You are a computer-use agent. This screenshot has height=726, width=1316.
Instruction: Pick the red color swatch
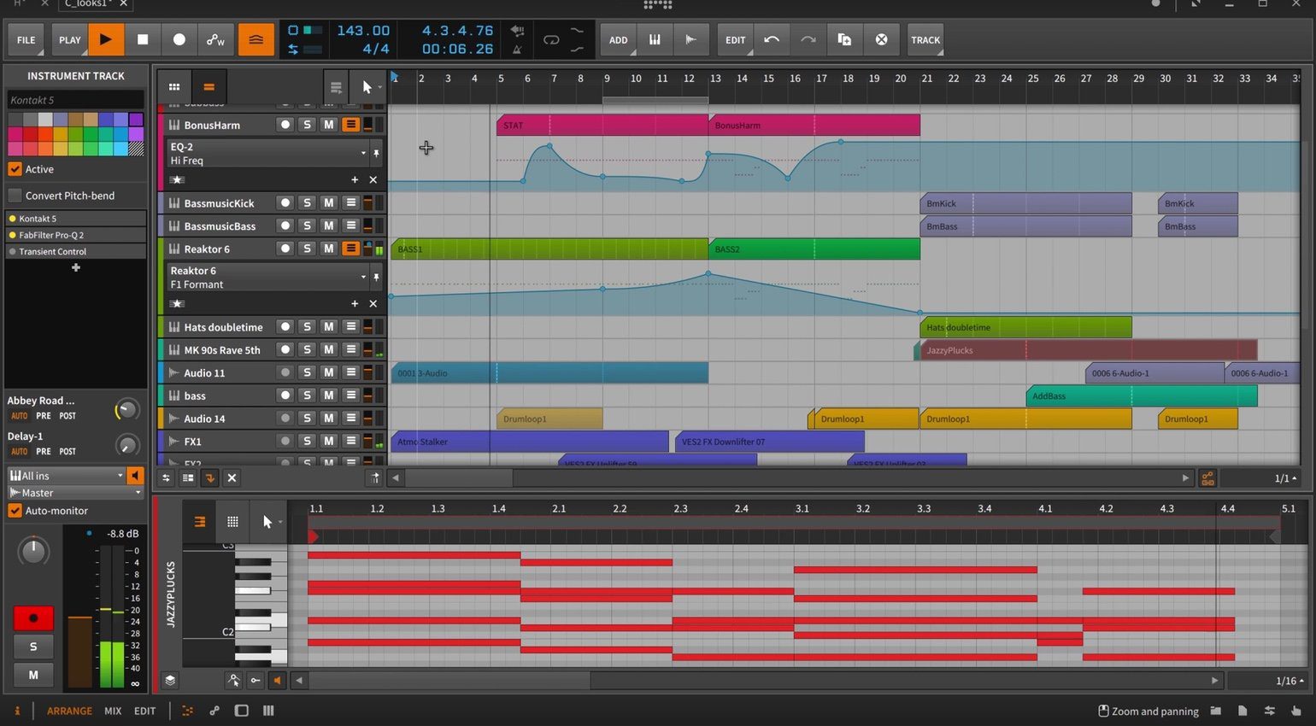click(x=30, y=134)
